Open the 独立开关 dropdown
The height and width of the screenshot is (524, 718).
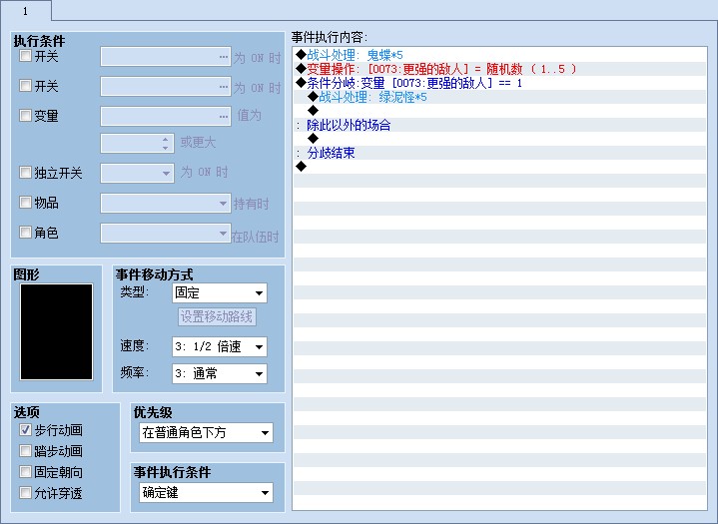137,174
